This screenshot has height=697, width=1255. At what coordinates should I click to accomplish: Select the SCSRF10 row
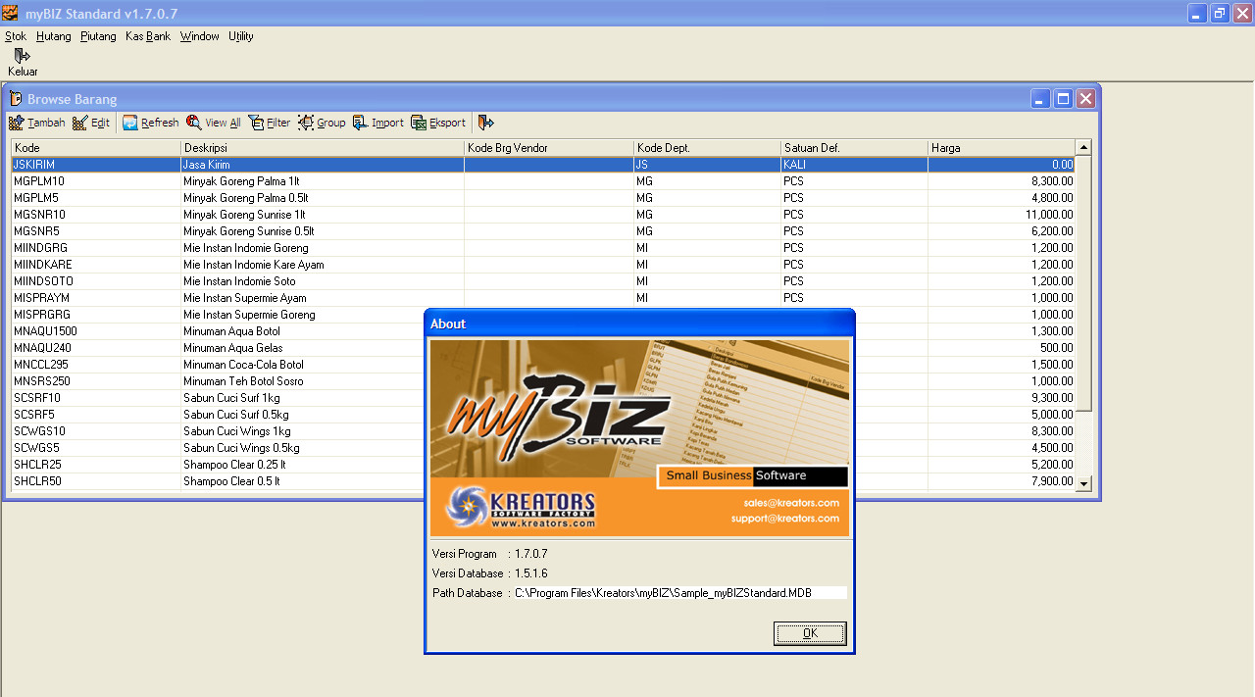218,398
